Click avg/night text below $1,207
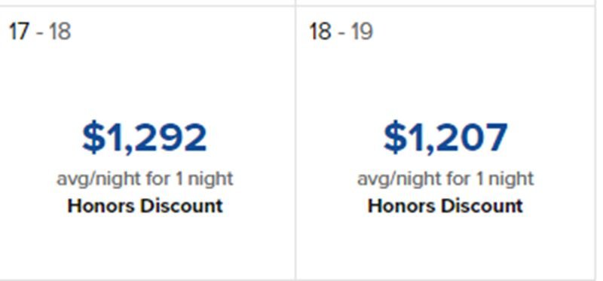Image resolution: width=603 pixels, height=281 pixels. click(x=445, y=179)
